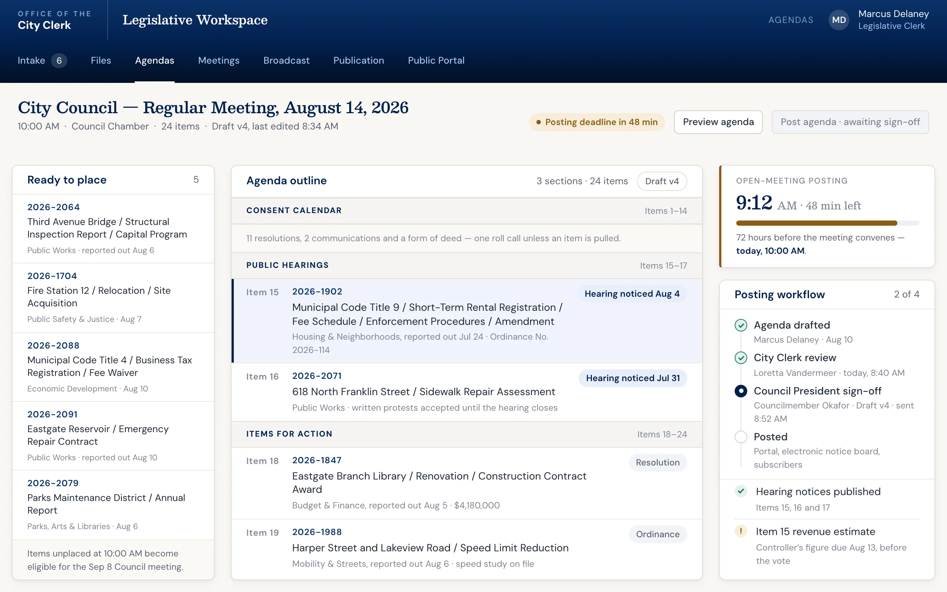
Task: Click Post agenda awaiting sign-off button
Action: coord(850,122)
